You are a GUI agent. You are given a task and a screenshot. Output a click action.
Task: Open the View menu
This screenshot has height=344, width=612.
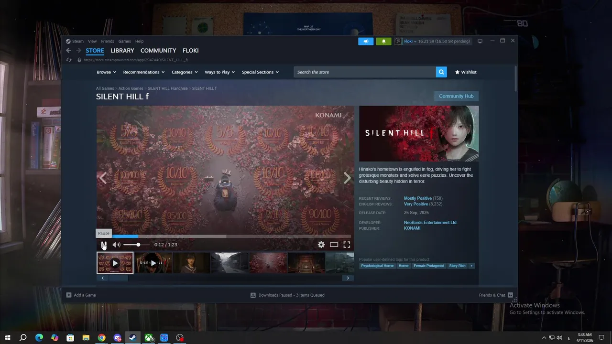point(92,41)
